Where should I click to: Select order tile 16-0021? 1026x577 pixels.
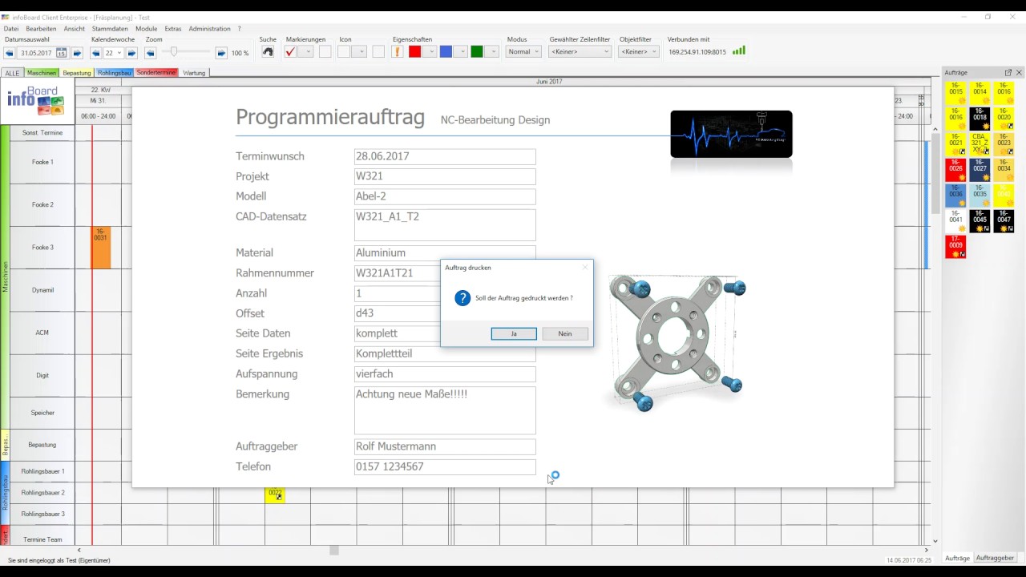955,145
